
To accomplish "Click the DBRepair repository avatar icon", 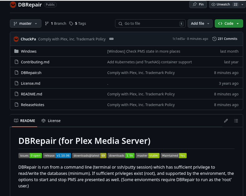I will point(13,5).
